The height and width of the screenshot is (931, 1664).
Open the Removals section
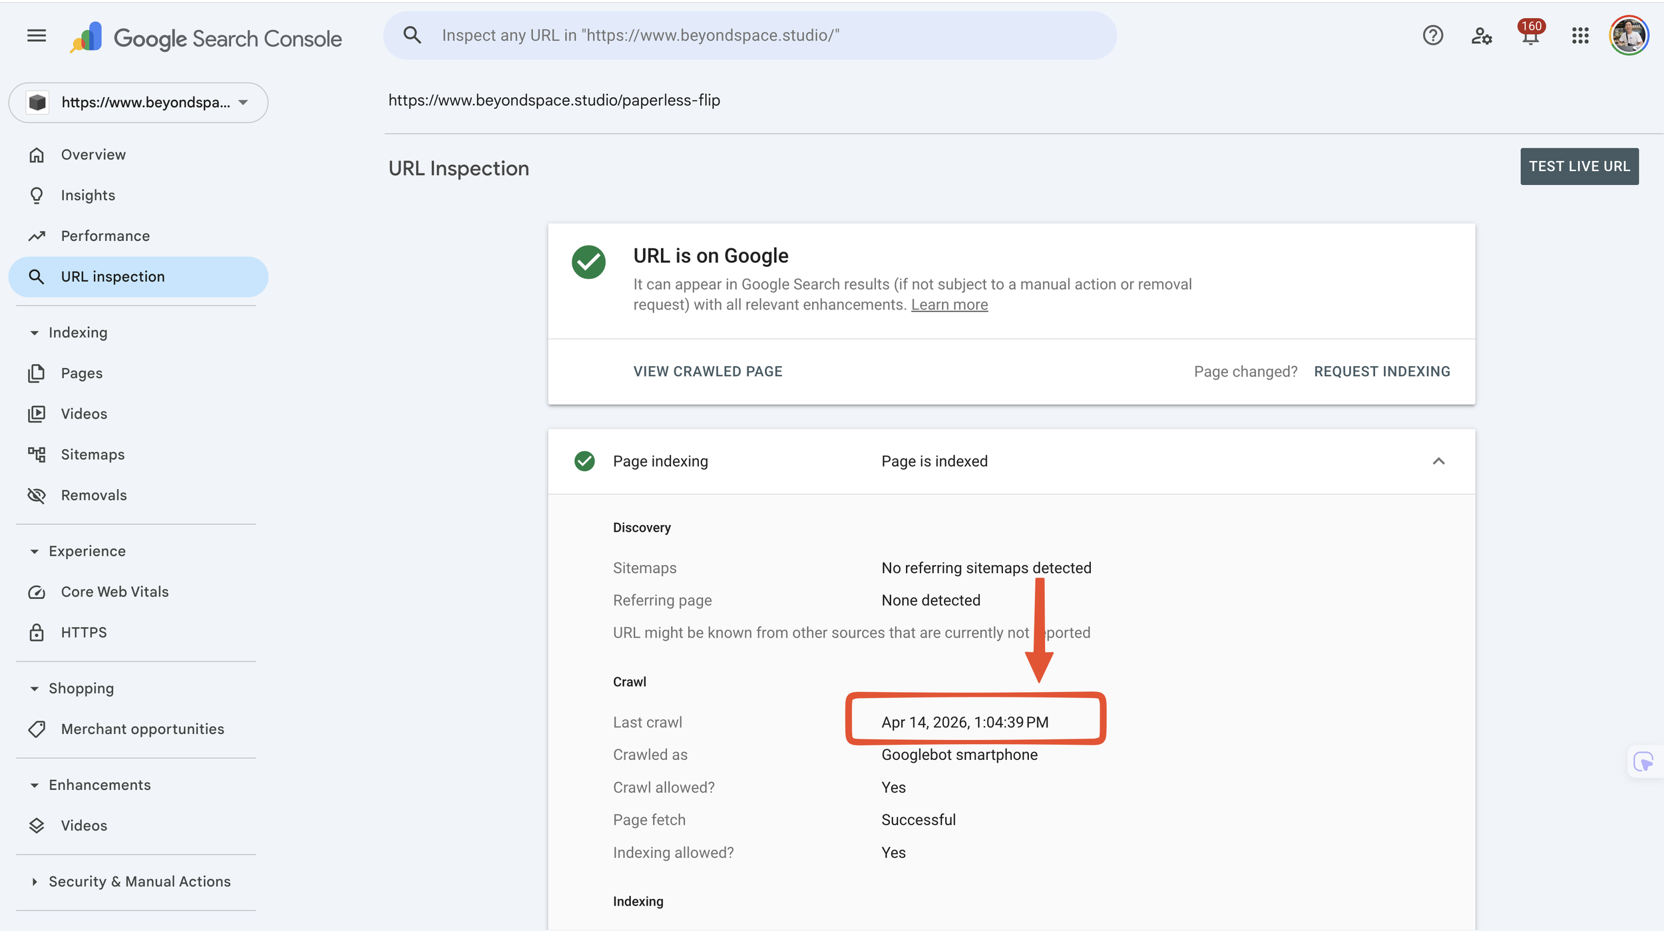(93, 495)
